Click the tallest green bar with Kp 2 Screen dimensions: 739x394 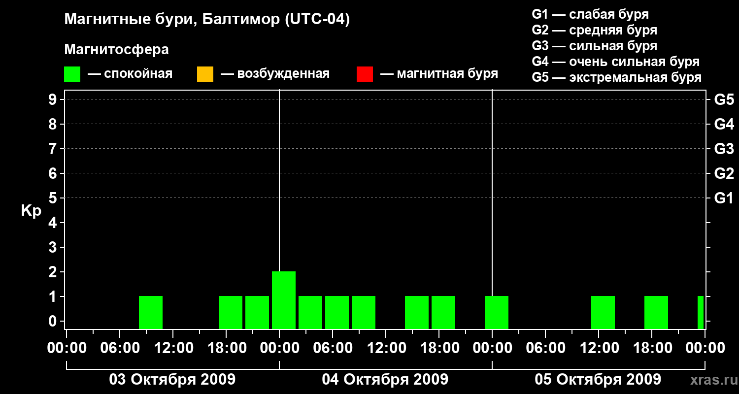point(284,300)
